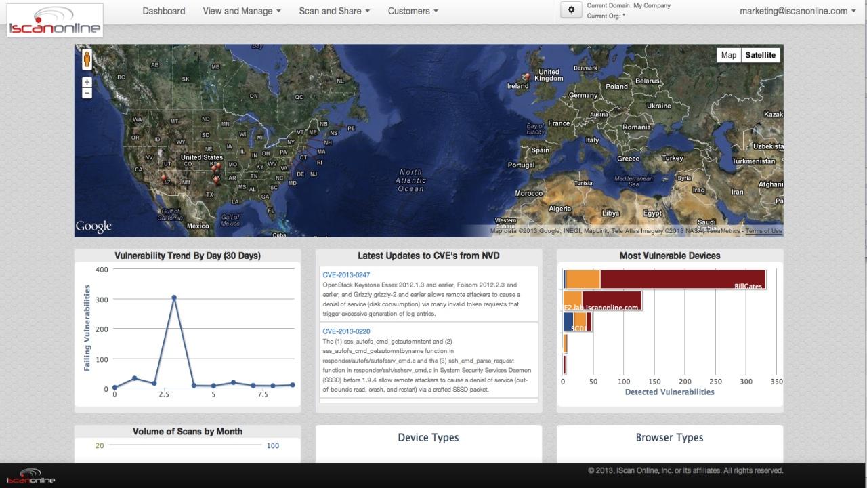Switch map to Satellite view

pos(760,55)
